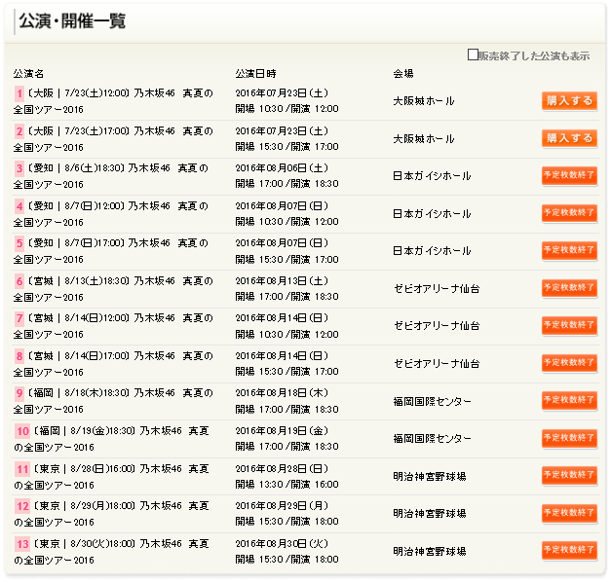The image size is (611, 583).
Task: Click 予定枚数終了 button for 8/7 12:00 Aichi show
Action: tap(569, 213)
